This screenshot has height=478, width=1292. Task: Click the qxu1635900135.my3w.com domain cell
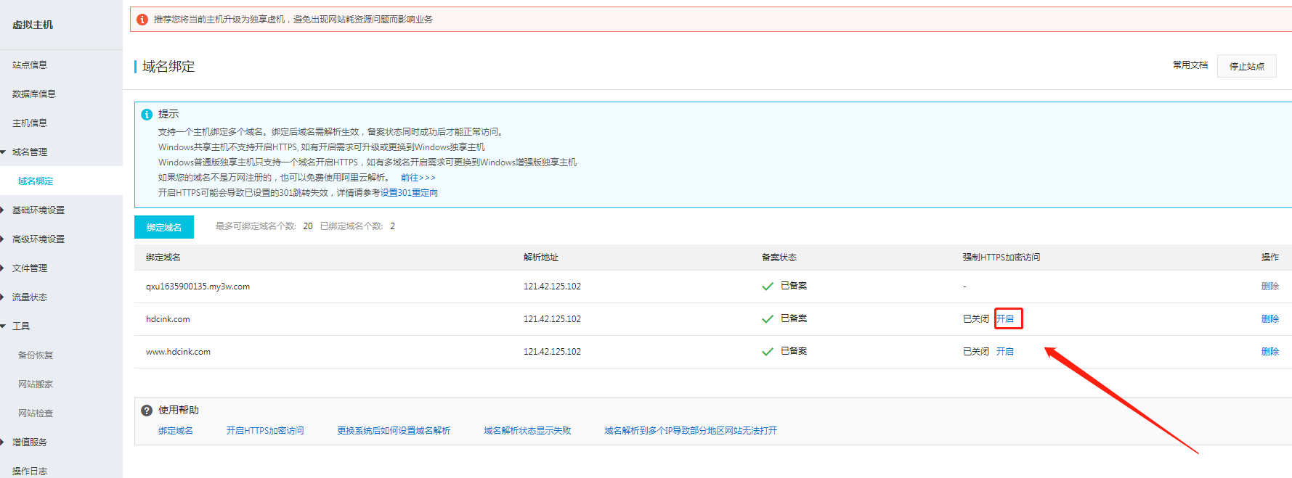point(198,287)
